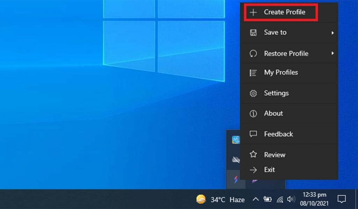Screen dimensions: 358x209
Task: Click the Save to floppy disk icon
Action: (253, 33)
